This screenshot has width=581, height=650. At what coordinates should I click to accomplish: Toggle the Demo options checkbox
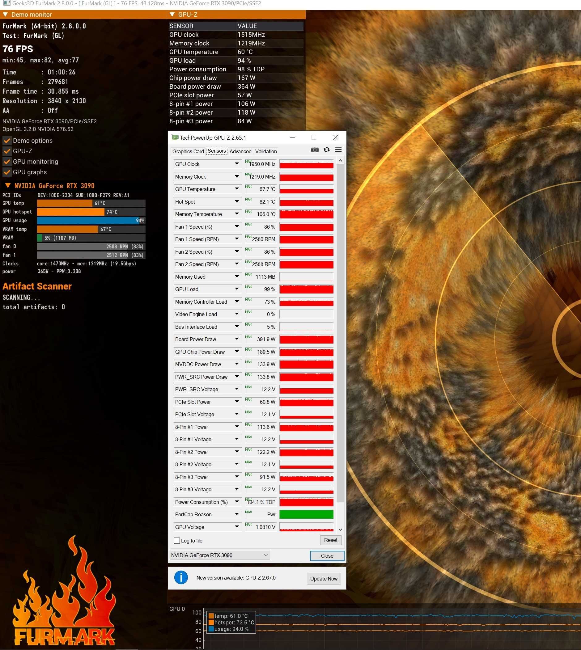pos(7,140)
